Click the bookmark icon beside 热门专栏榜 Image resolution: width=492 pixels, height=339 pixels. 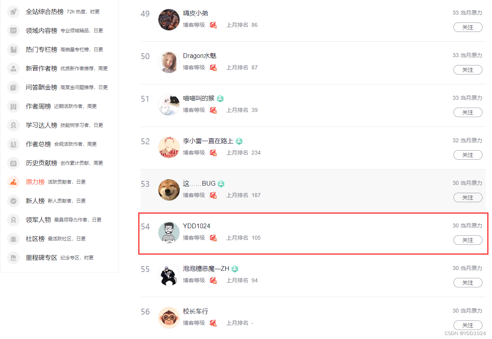13,50
